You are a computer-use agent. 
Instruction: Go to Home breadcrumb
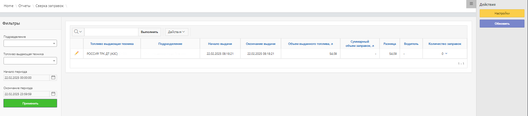(x=9, y=6)
